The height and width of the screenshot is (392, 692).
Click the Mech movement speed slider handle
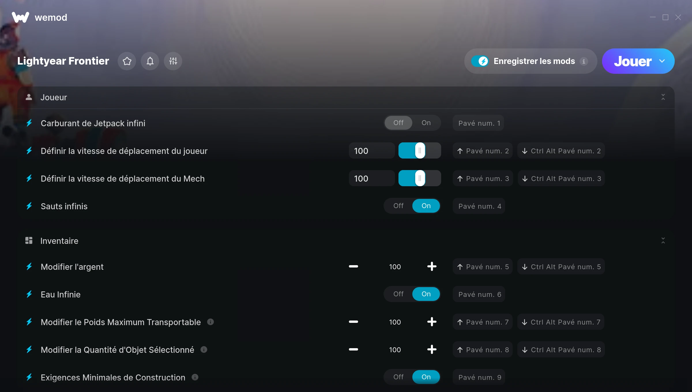pyautogui.click(x=420, y=178)
